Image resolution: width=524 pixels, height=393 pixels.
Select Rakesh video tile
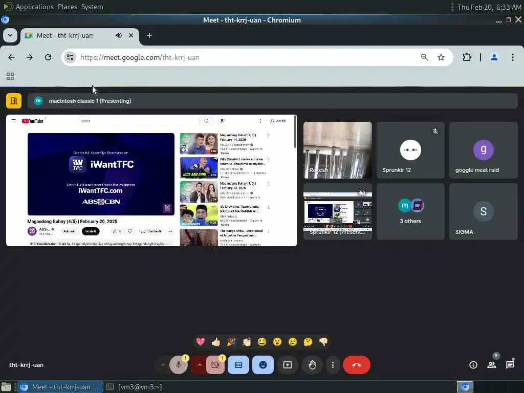(338, 150)
